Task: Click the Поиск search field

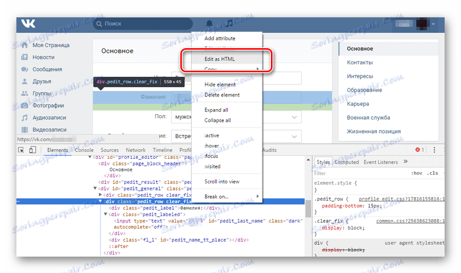Action: 143,24
